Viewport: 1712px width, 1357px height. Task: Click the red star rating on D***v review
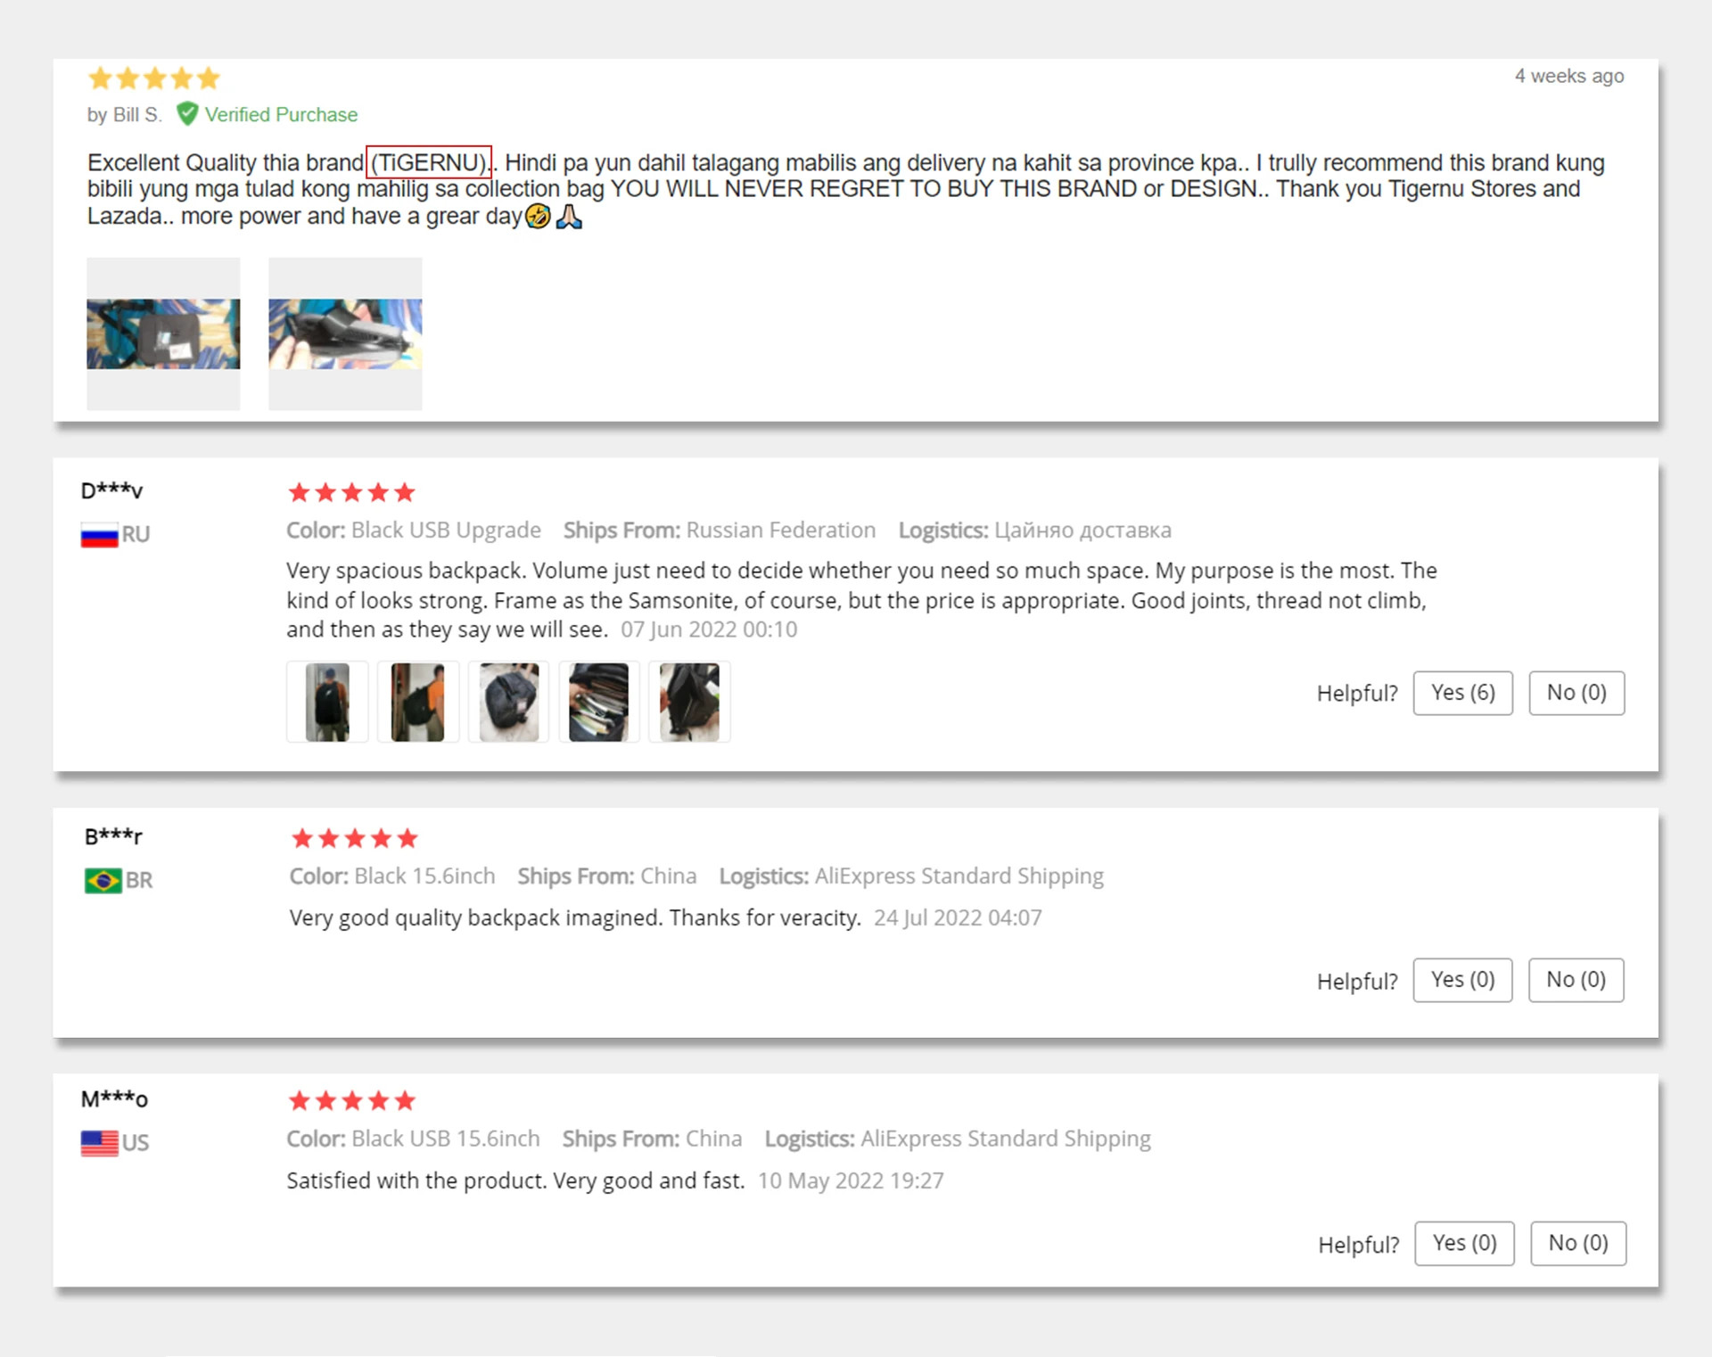(352, 492)
